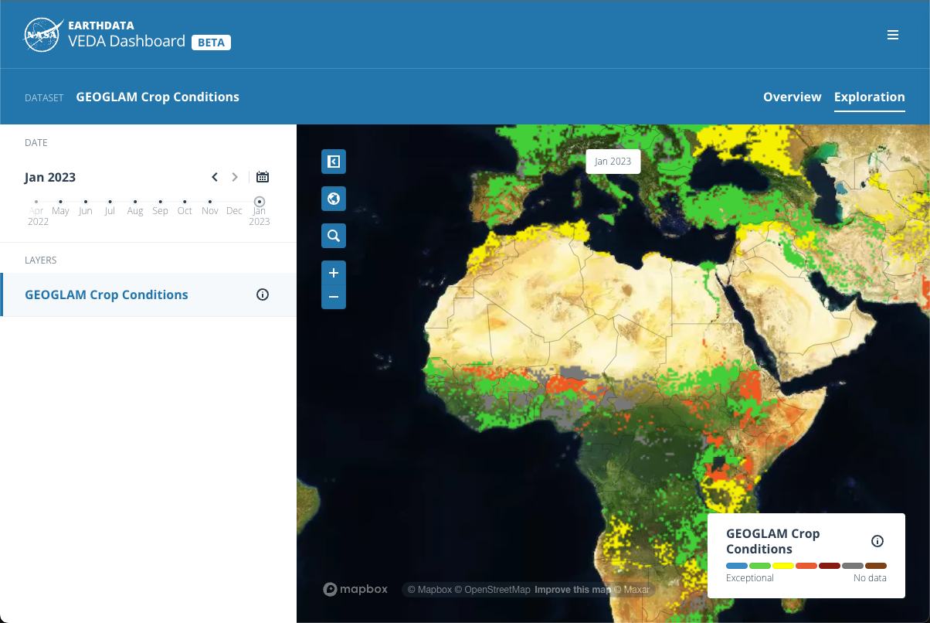The width and height of the screenshot is (930, 623).
Task: Stay on the Exploration tab
Action: pyautogui.click(x=869, y=97)
